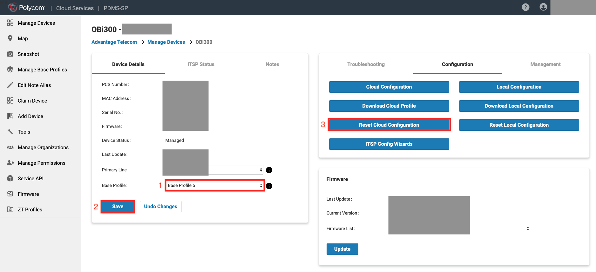Select the Configuration tab

click(x=457, y=64)
